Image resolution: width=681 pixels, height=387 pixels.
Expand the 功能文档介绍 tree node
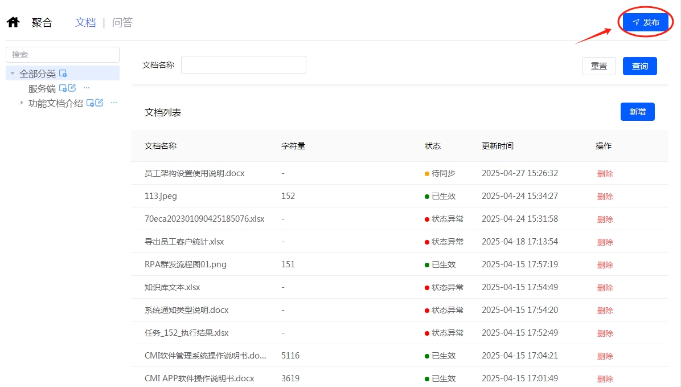(22, 103)
